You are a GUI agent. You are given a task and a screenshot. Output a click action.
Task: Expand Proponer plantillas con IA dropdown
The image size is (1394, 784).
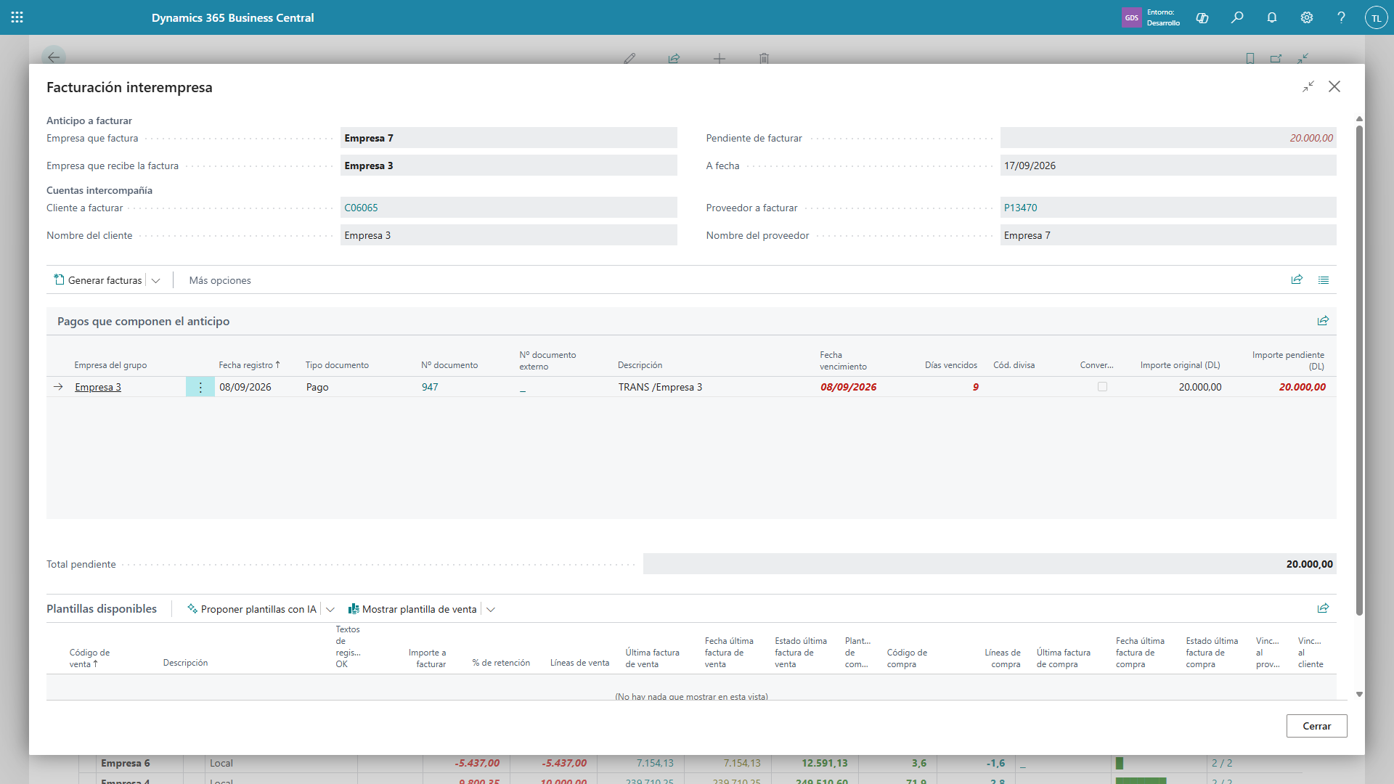pos(330,609)
